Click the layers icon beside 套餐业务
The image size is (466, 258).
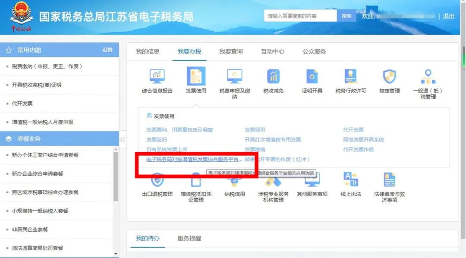click(x=9, y=139)
